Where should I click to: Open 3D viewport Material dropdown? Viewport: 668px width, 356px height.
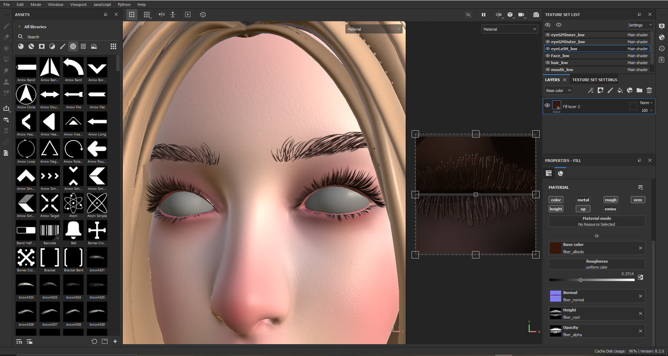(374, 29)
